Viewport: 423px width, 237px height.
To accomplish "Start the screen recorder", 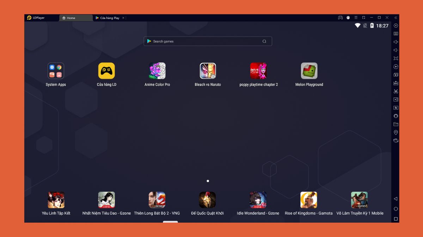I will pos(396,99).
